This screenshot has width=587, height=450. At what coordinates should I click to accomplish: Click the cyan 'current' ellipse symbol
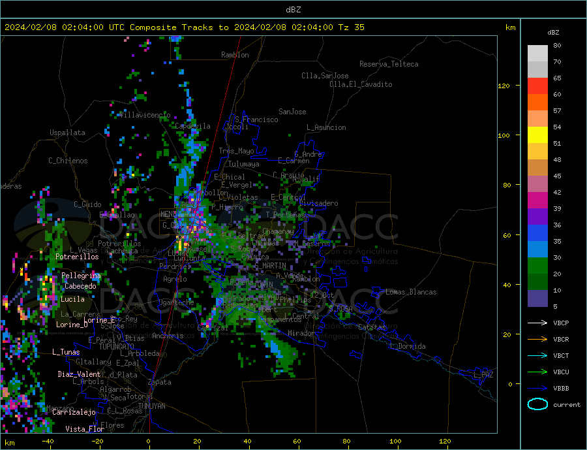tap(537, 404)
